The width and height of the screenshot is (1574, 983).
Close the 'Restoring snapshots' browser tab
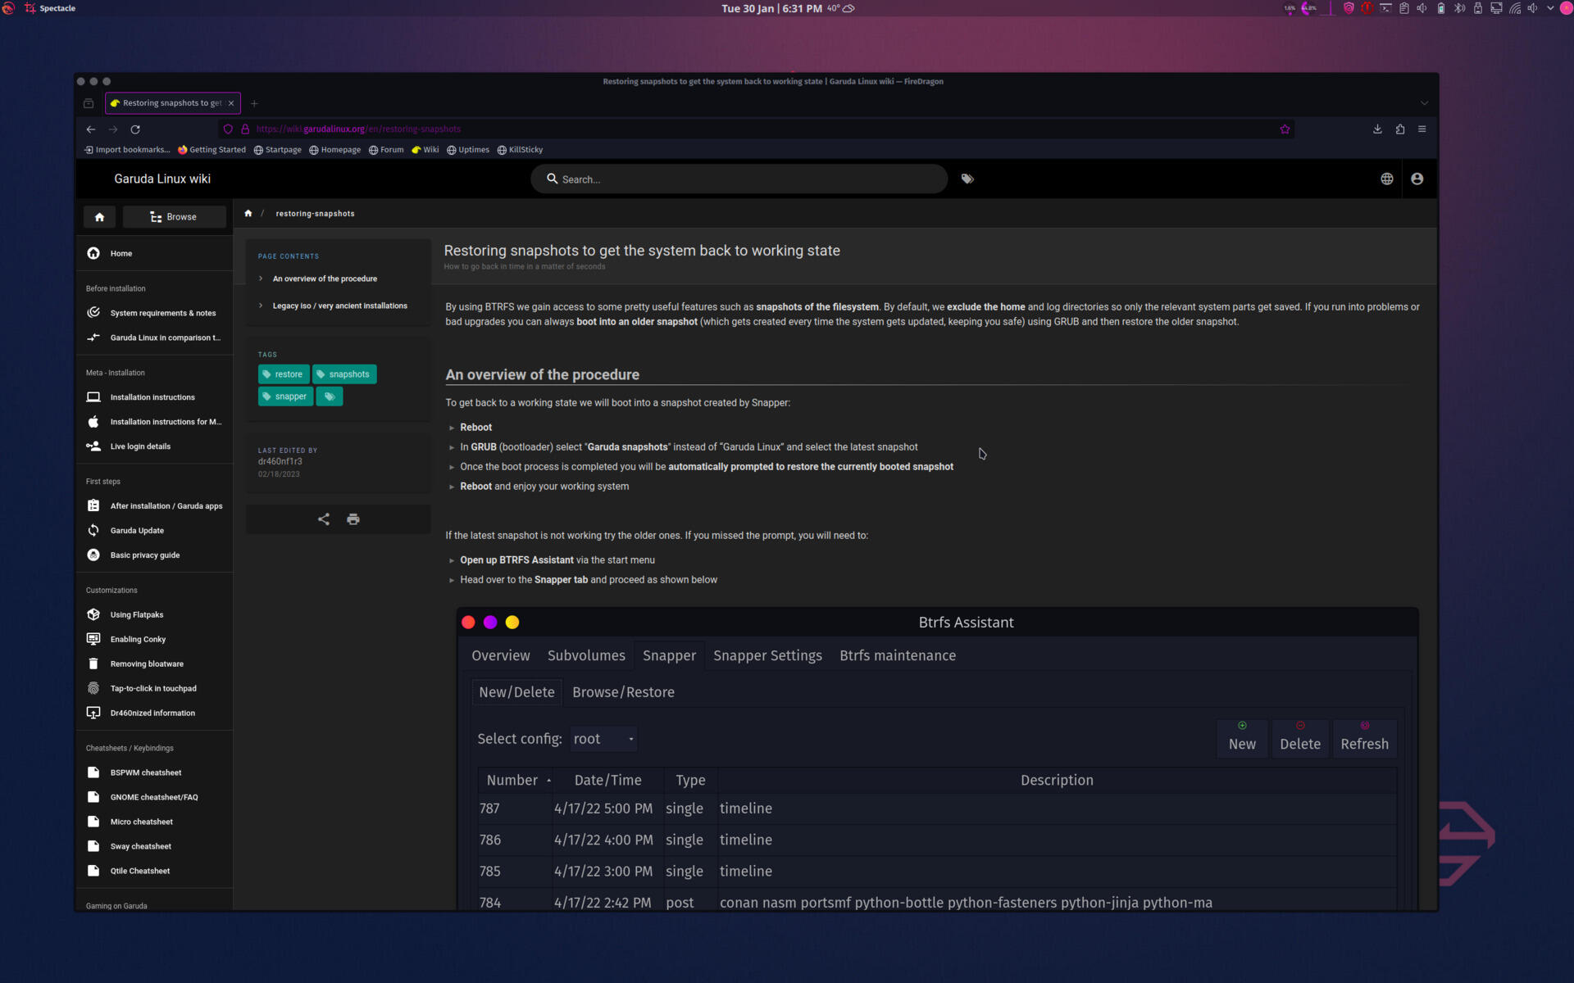coord(231,103)
